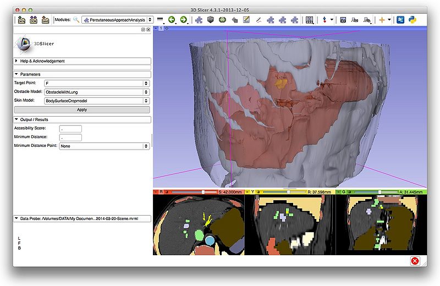This screenshot has width=440, height=286.
Task: Open the Minimum Distance Point dropdown
Action: coord(104,146)
